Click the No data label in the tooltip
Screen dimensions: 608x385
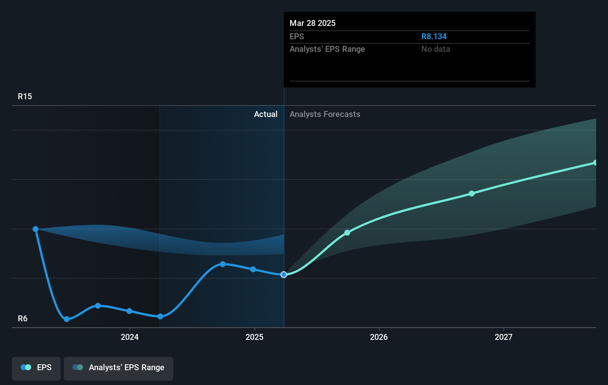(x=435, y=49)
